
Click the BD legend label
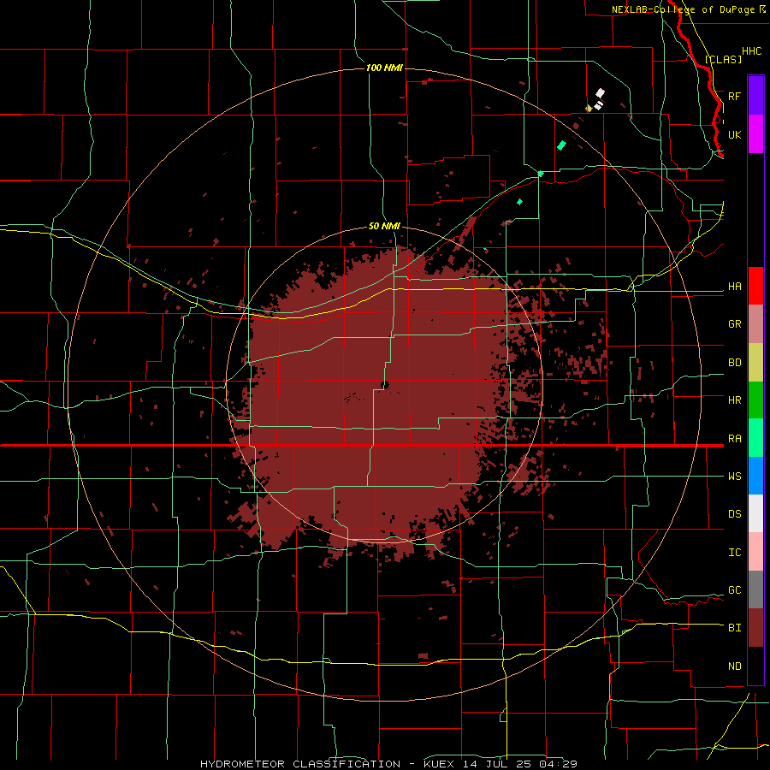pyautogui.click(x=734, y=363)
